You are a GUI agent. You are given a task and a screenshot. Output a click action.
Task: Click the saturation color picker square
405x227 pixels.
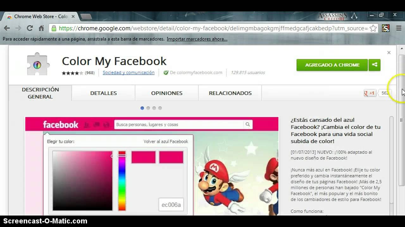click(x=83, y=181)
